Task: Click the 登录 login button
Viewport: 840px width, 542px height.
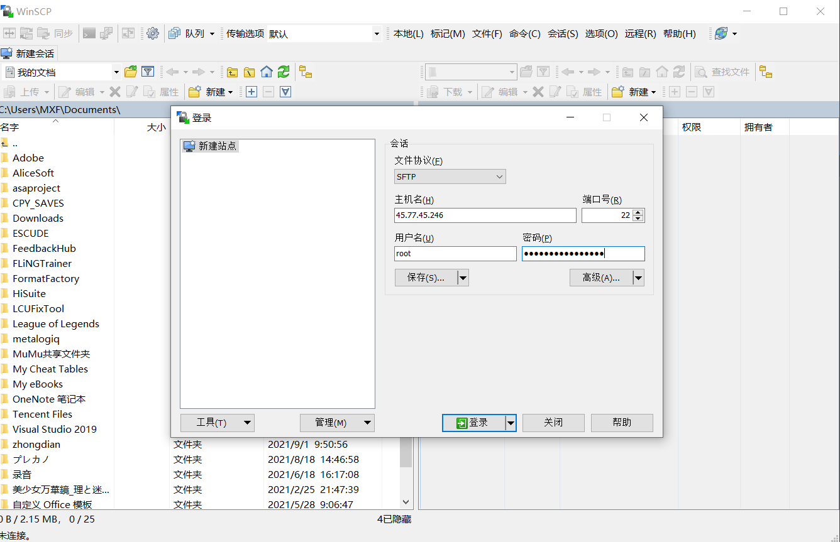Action: (473, 423)
